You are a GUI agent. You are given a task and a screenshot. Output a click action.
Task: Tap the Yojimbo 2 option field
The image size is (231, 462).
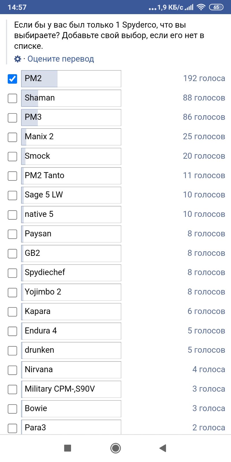click(71, 292)
